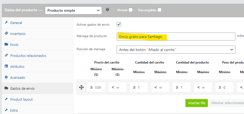The image size is (244, 114).
Task: Click the Eliminar seleccionado button
Action: point(227,103)
